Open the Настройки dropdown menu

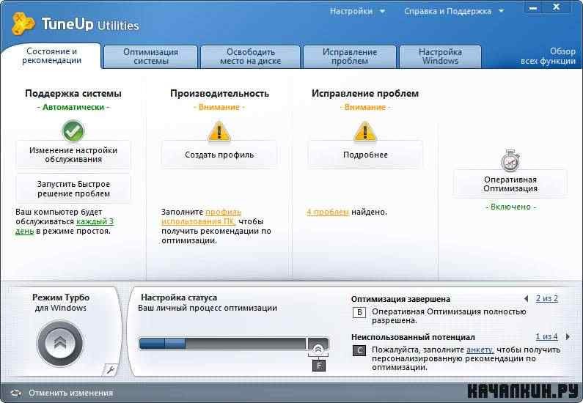coord(357,11)
